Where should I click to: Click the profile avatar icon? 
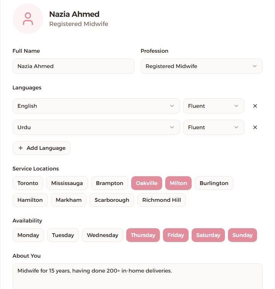pos(28,19)
